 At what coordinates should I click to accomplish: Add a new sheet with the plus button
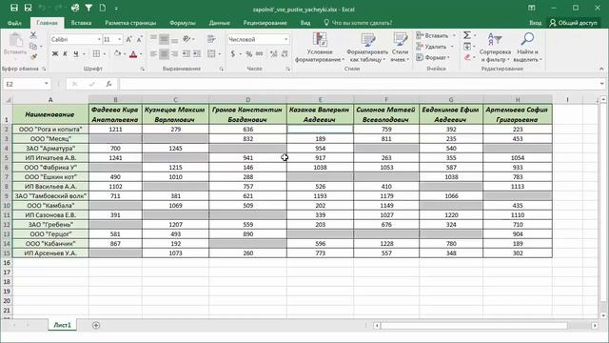(x=96, y=325)
